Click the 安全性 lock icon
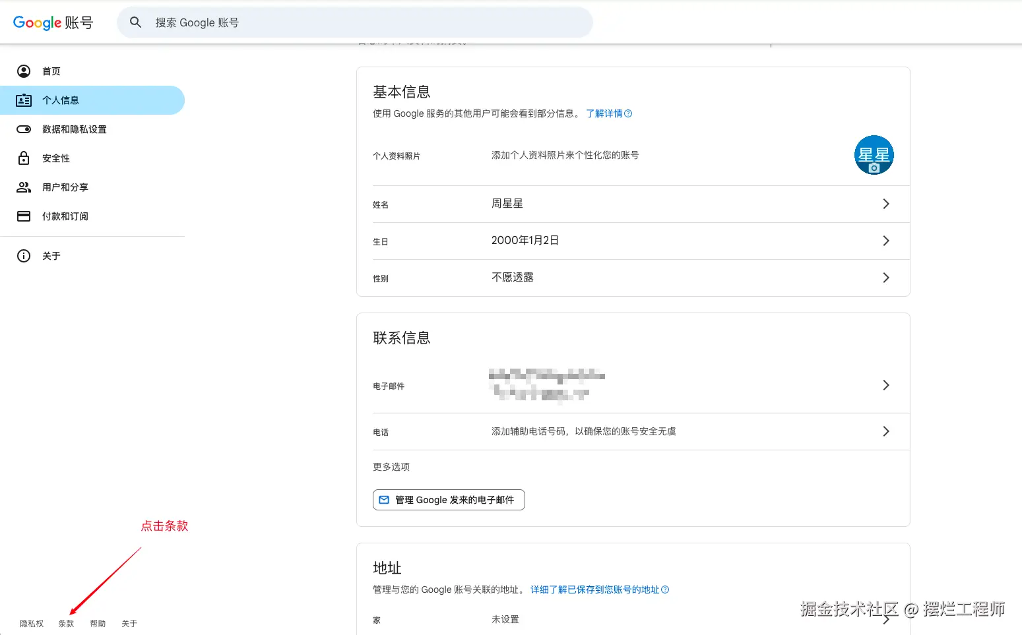Screen dimensions: 1022x635 click(24, 158)
